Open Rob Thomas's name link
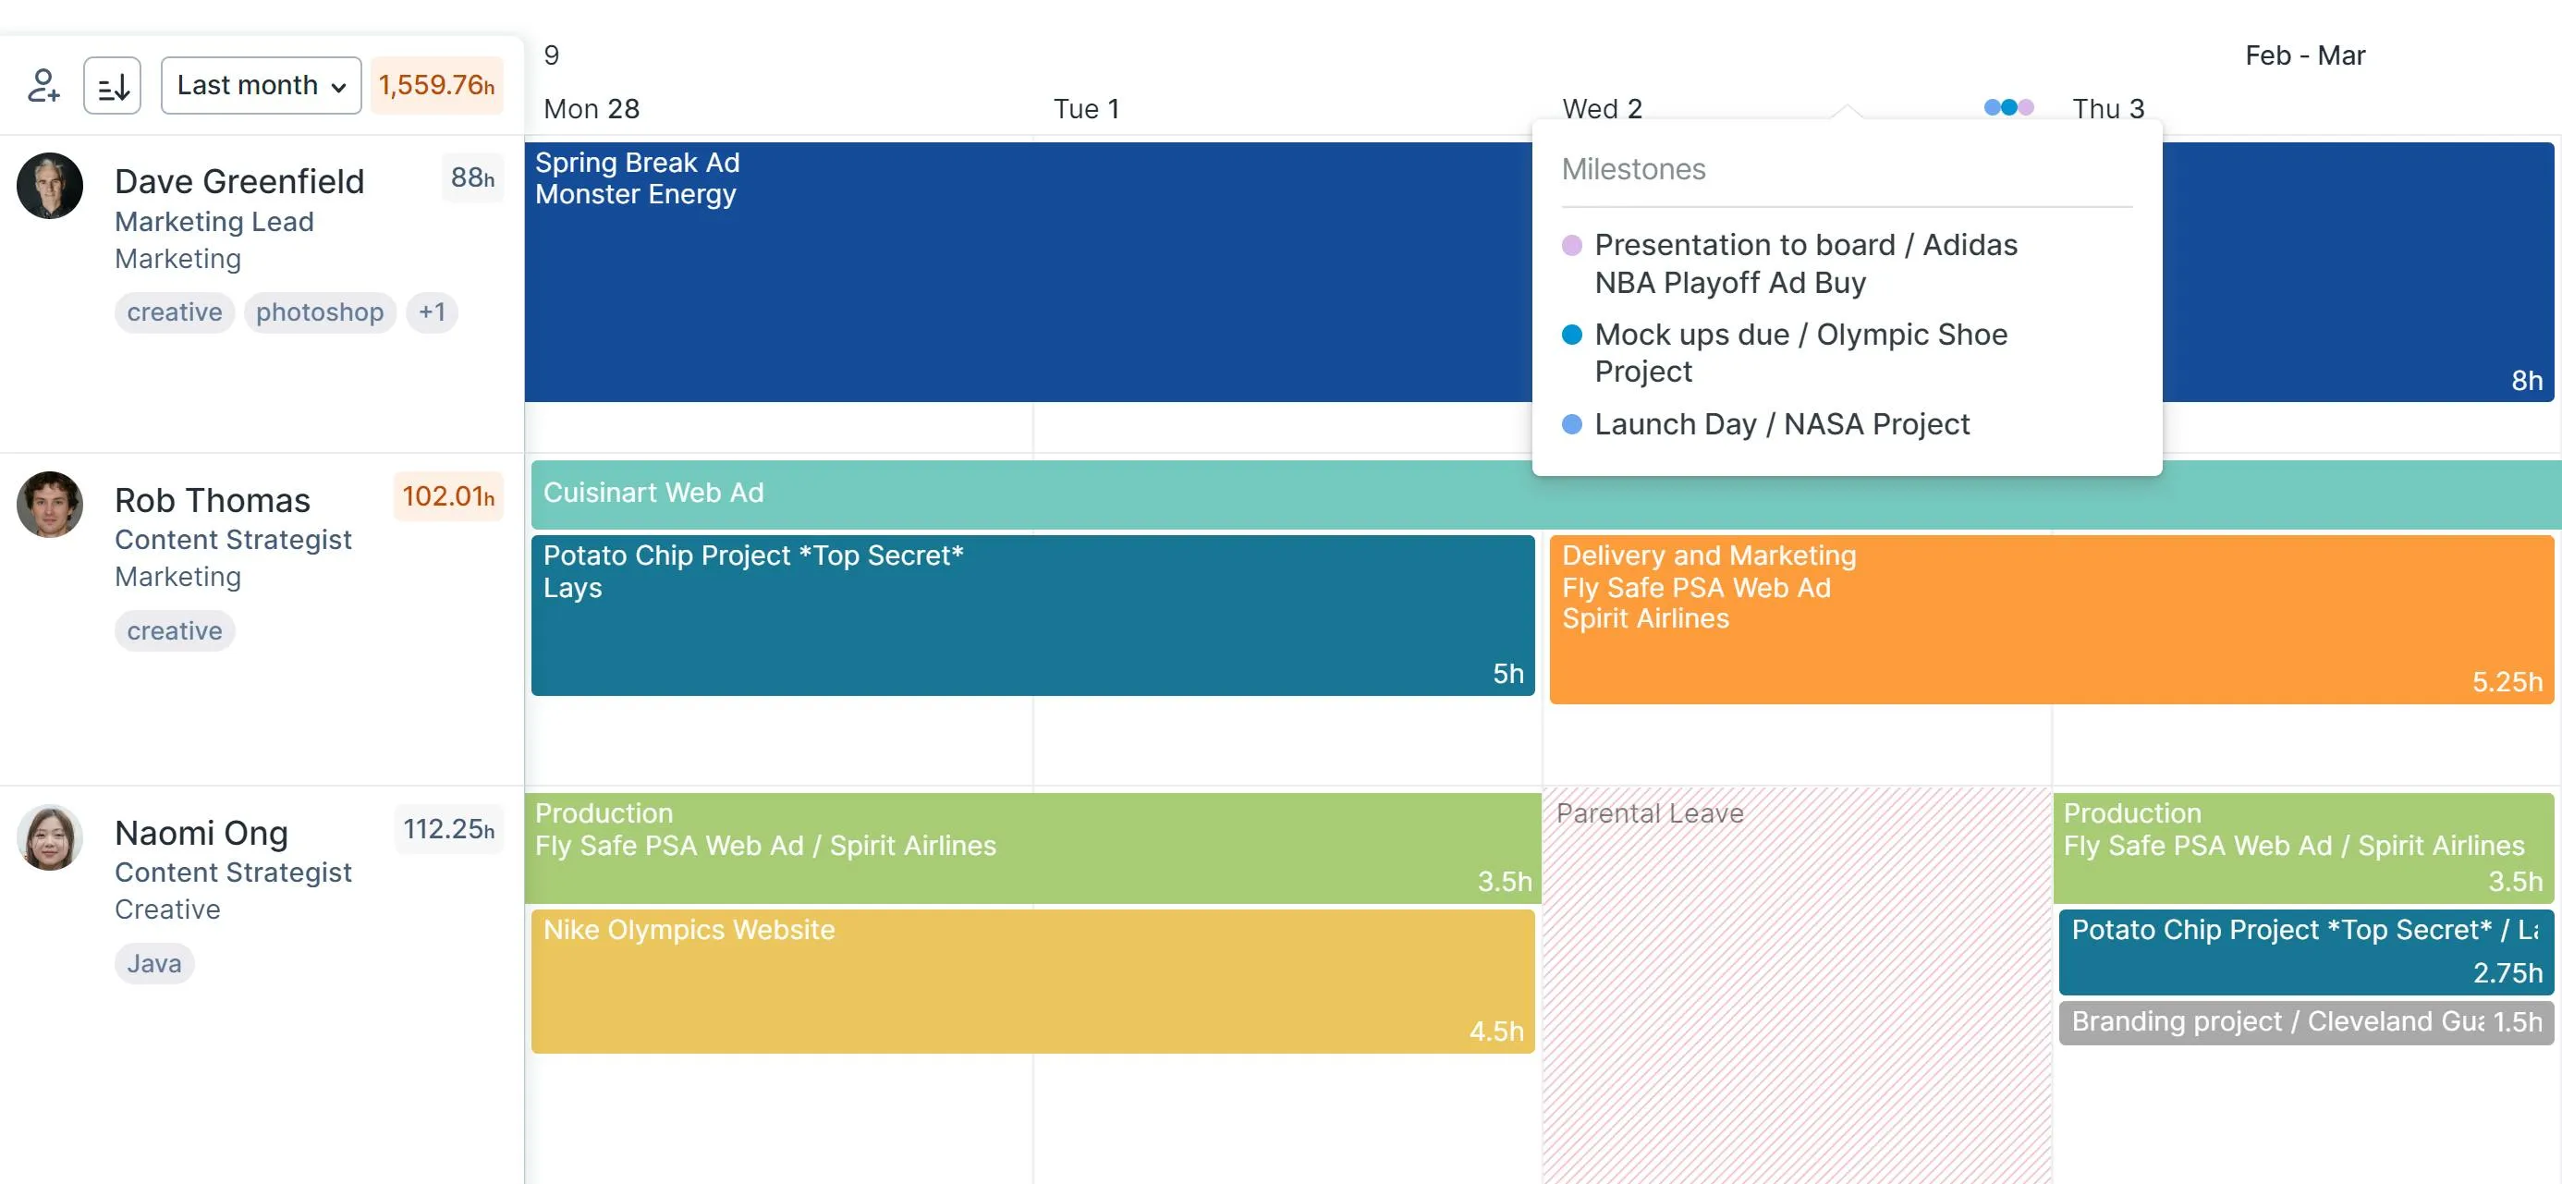 click(x=213, y=499)
